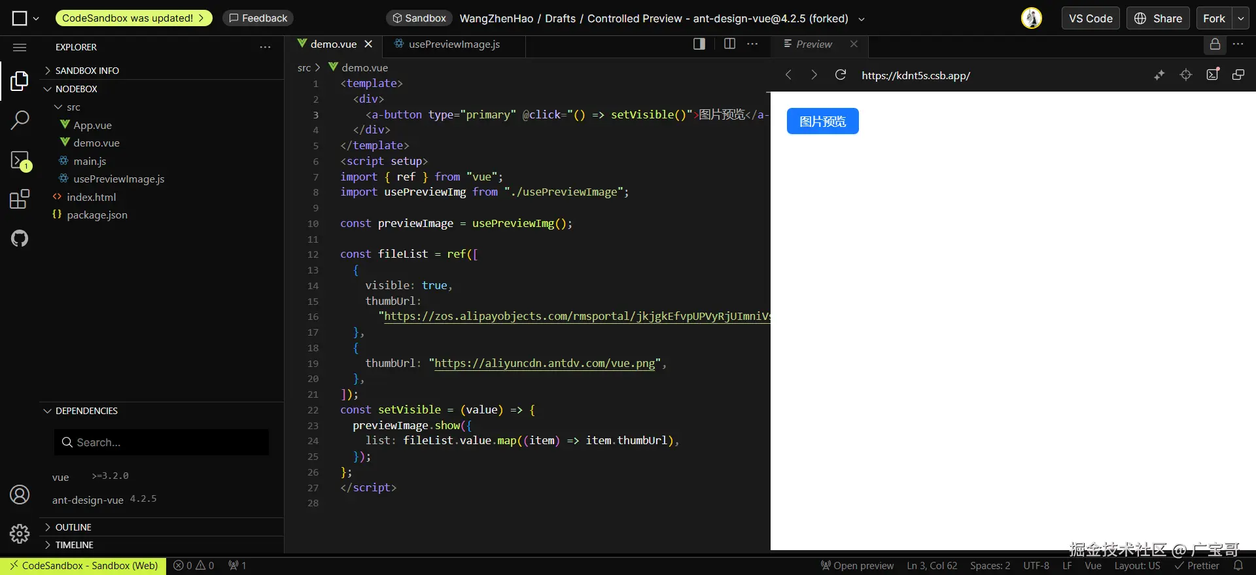Open preview group more actions ellipsis
1256x575 pixels.
[1238, 44]
